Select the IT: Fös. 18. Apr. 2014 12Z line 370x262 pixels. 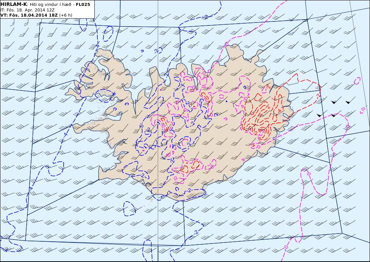pyautogui.click(x=27, y=10)
